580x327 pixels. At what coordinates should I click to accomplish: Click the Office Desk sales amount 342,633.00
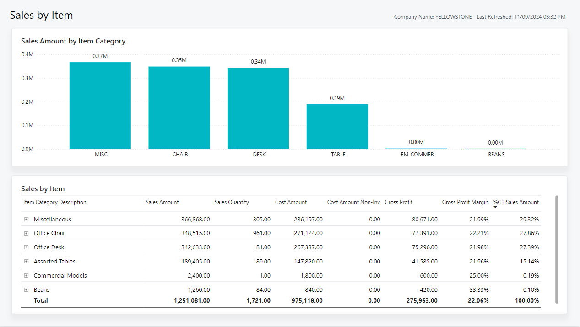pyautogui.click(x=195, y=247)
